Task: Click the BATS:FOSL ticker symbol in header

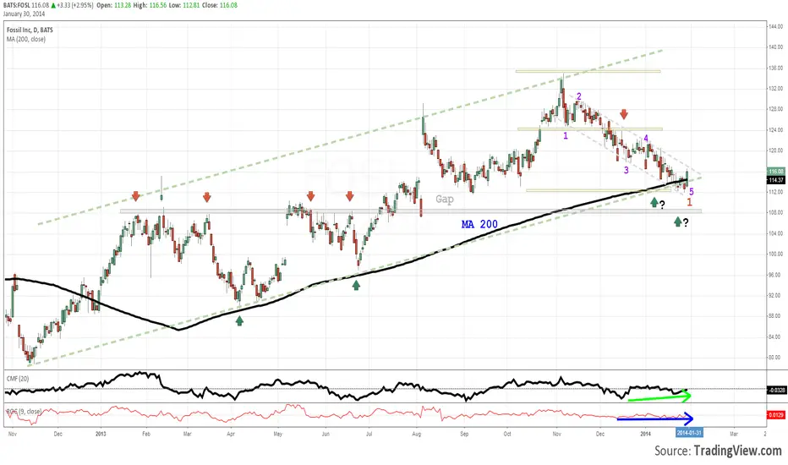Action: 17,5
